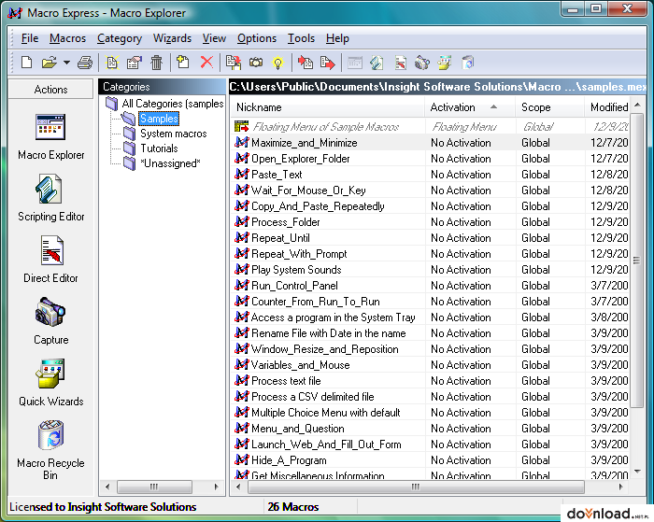Click the Categories pane right scroll arrow
The height and width of the screenshot is (522, 654).
tap(216, 487)
